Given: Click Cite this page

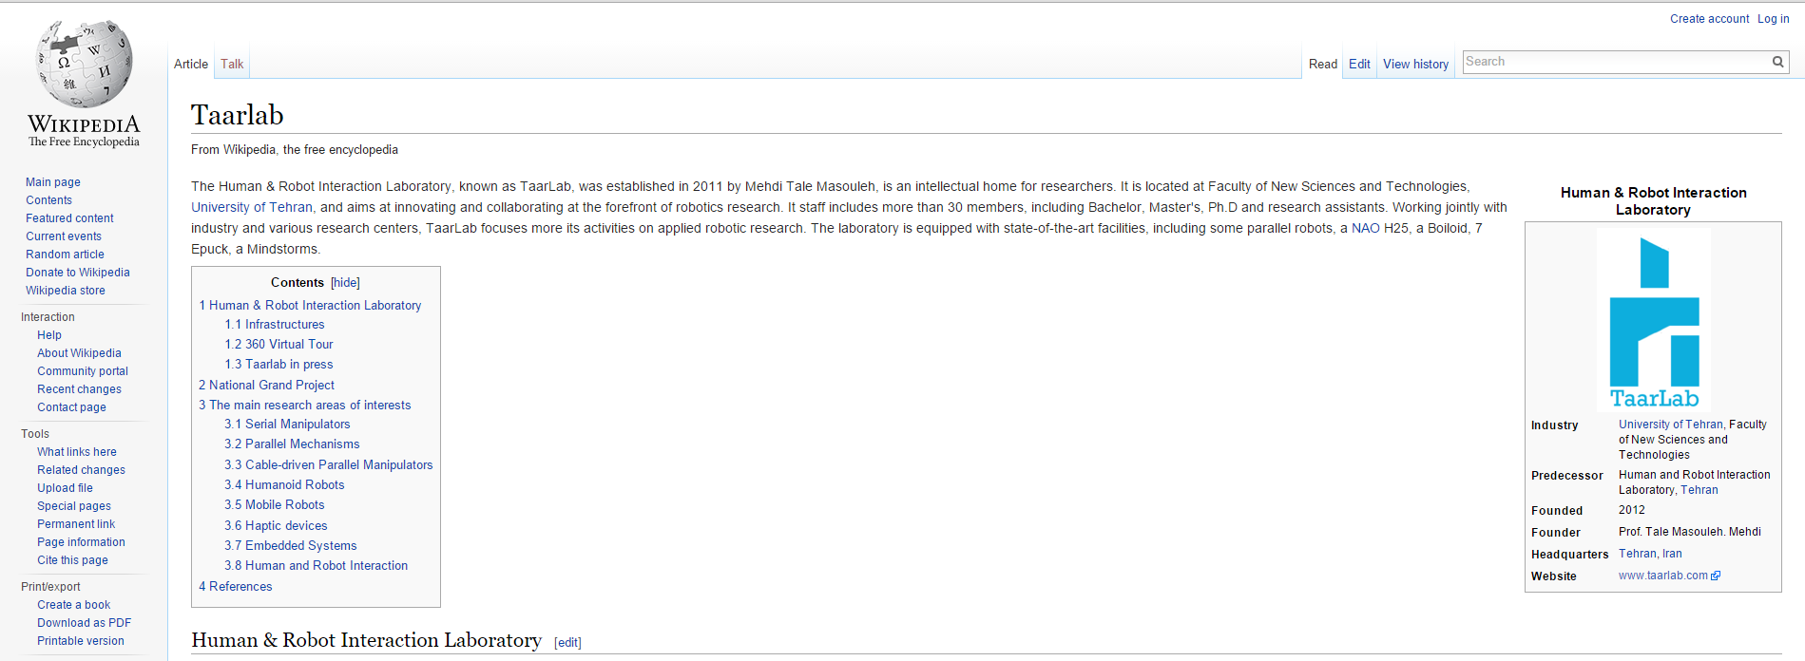Looking at the screenshot, I should click(x=72, y=560).
